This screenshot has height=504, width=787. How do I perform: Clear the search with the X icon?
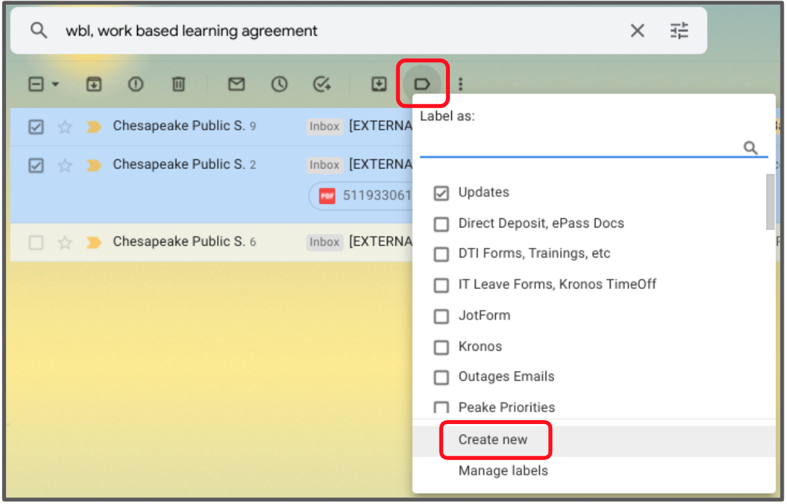pos(637,31)
